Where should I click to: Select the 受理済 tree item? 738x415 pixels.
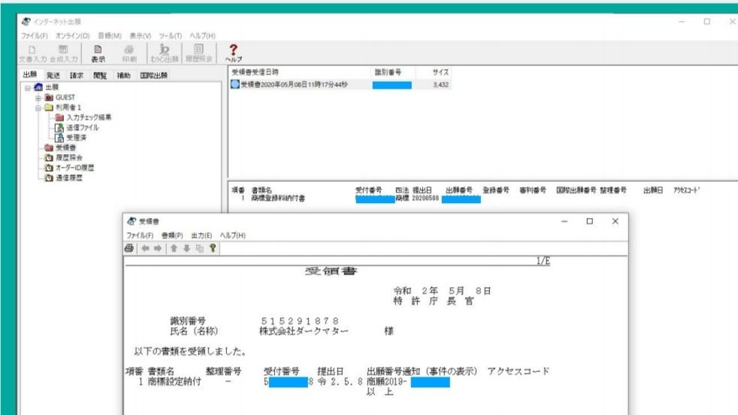78,137
